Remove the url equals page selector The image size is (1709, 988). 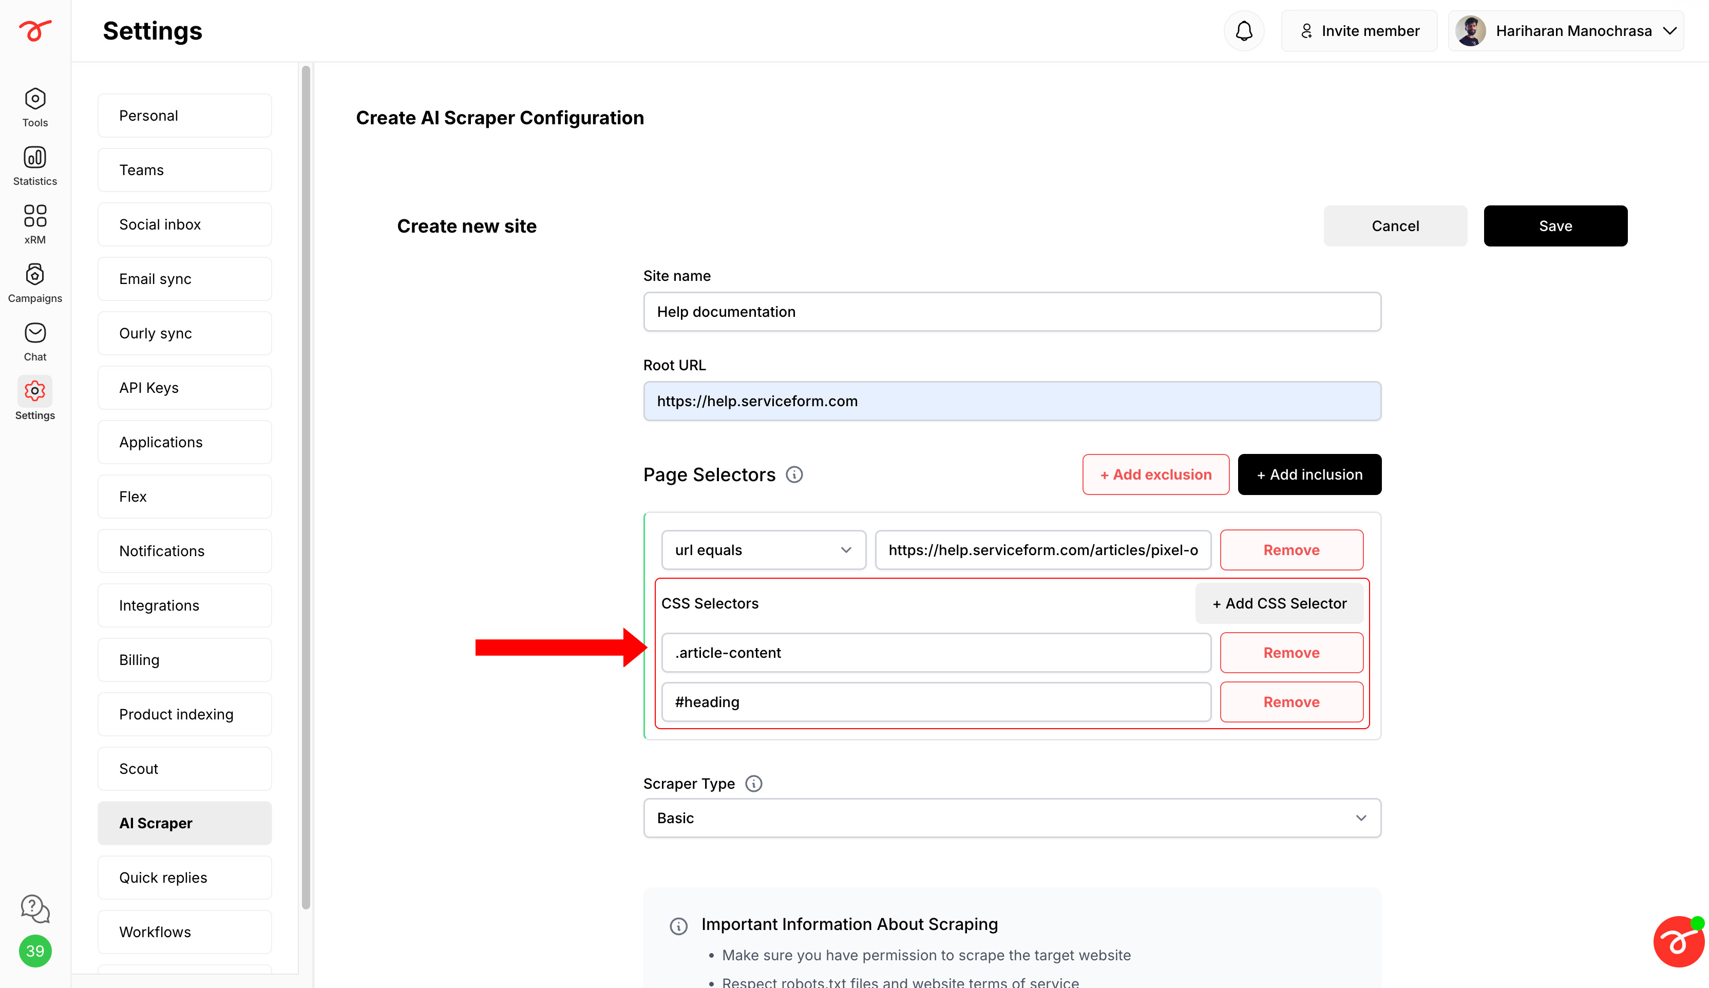point(1291,550)
